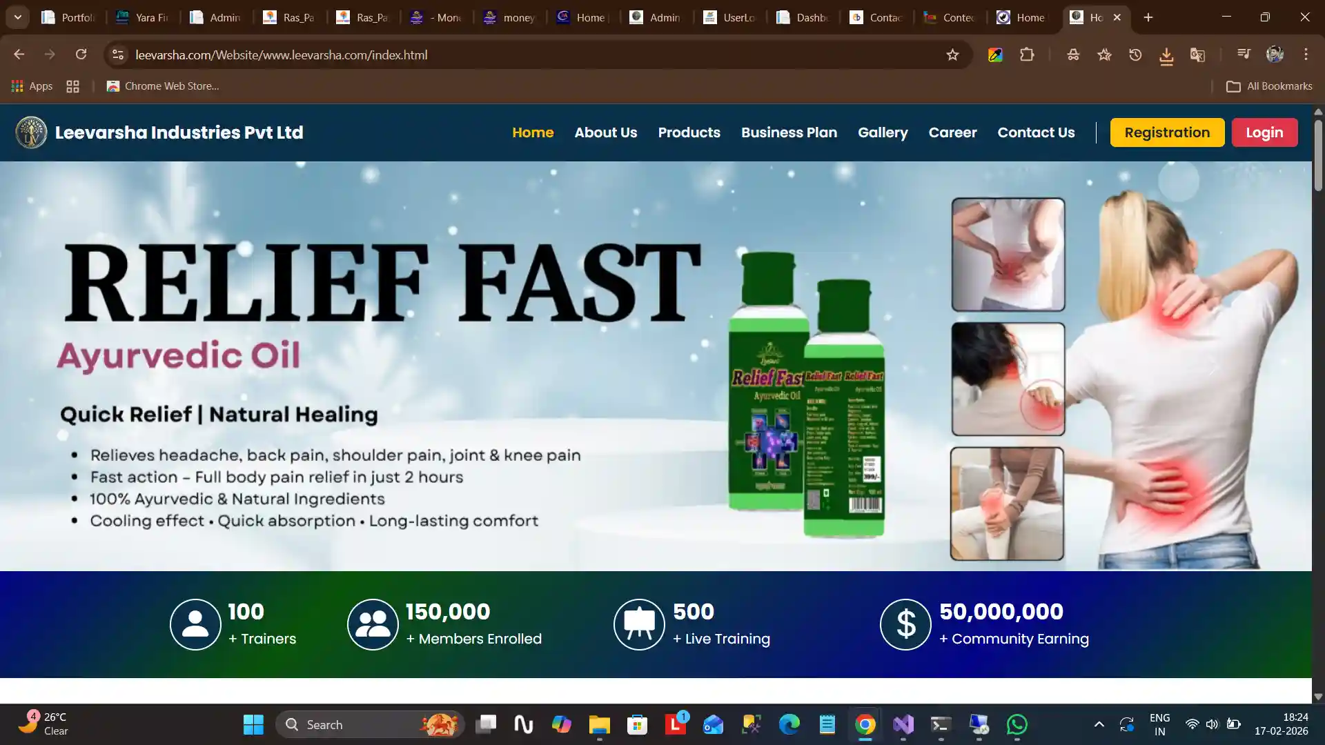Screen dimensions: 1325x745
Task: Go to the Business Plan page
Action: point(789,132)
